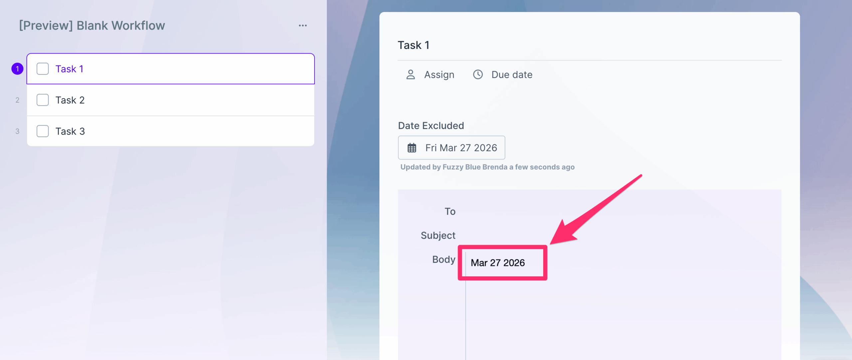Click the clock icon beside Due date

pos(478,74)
